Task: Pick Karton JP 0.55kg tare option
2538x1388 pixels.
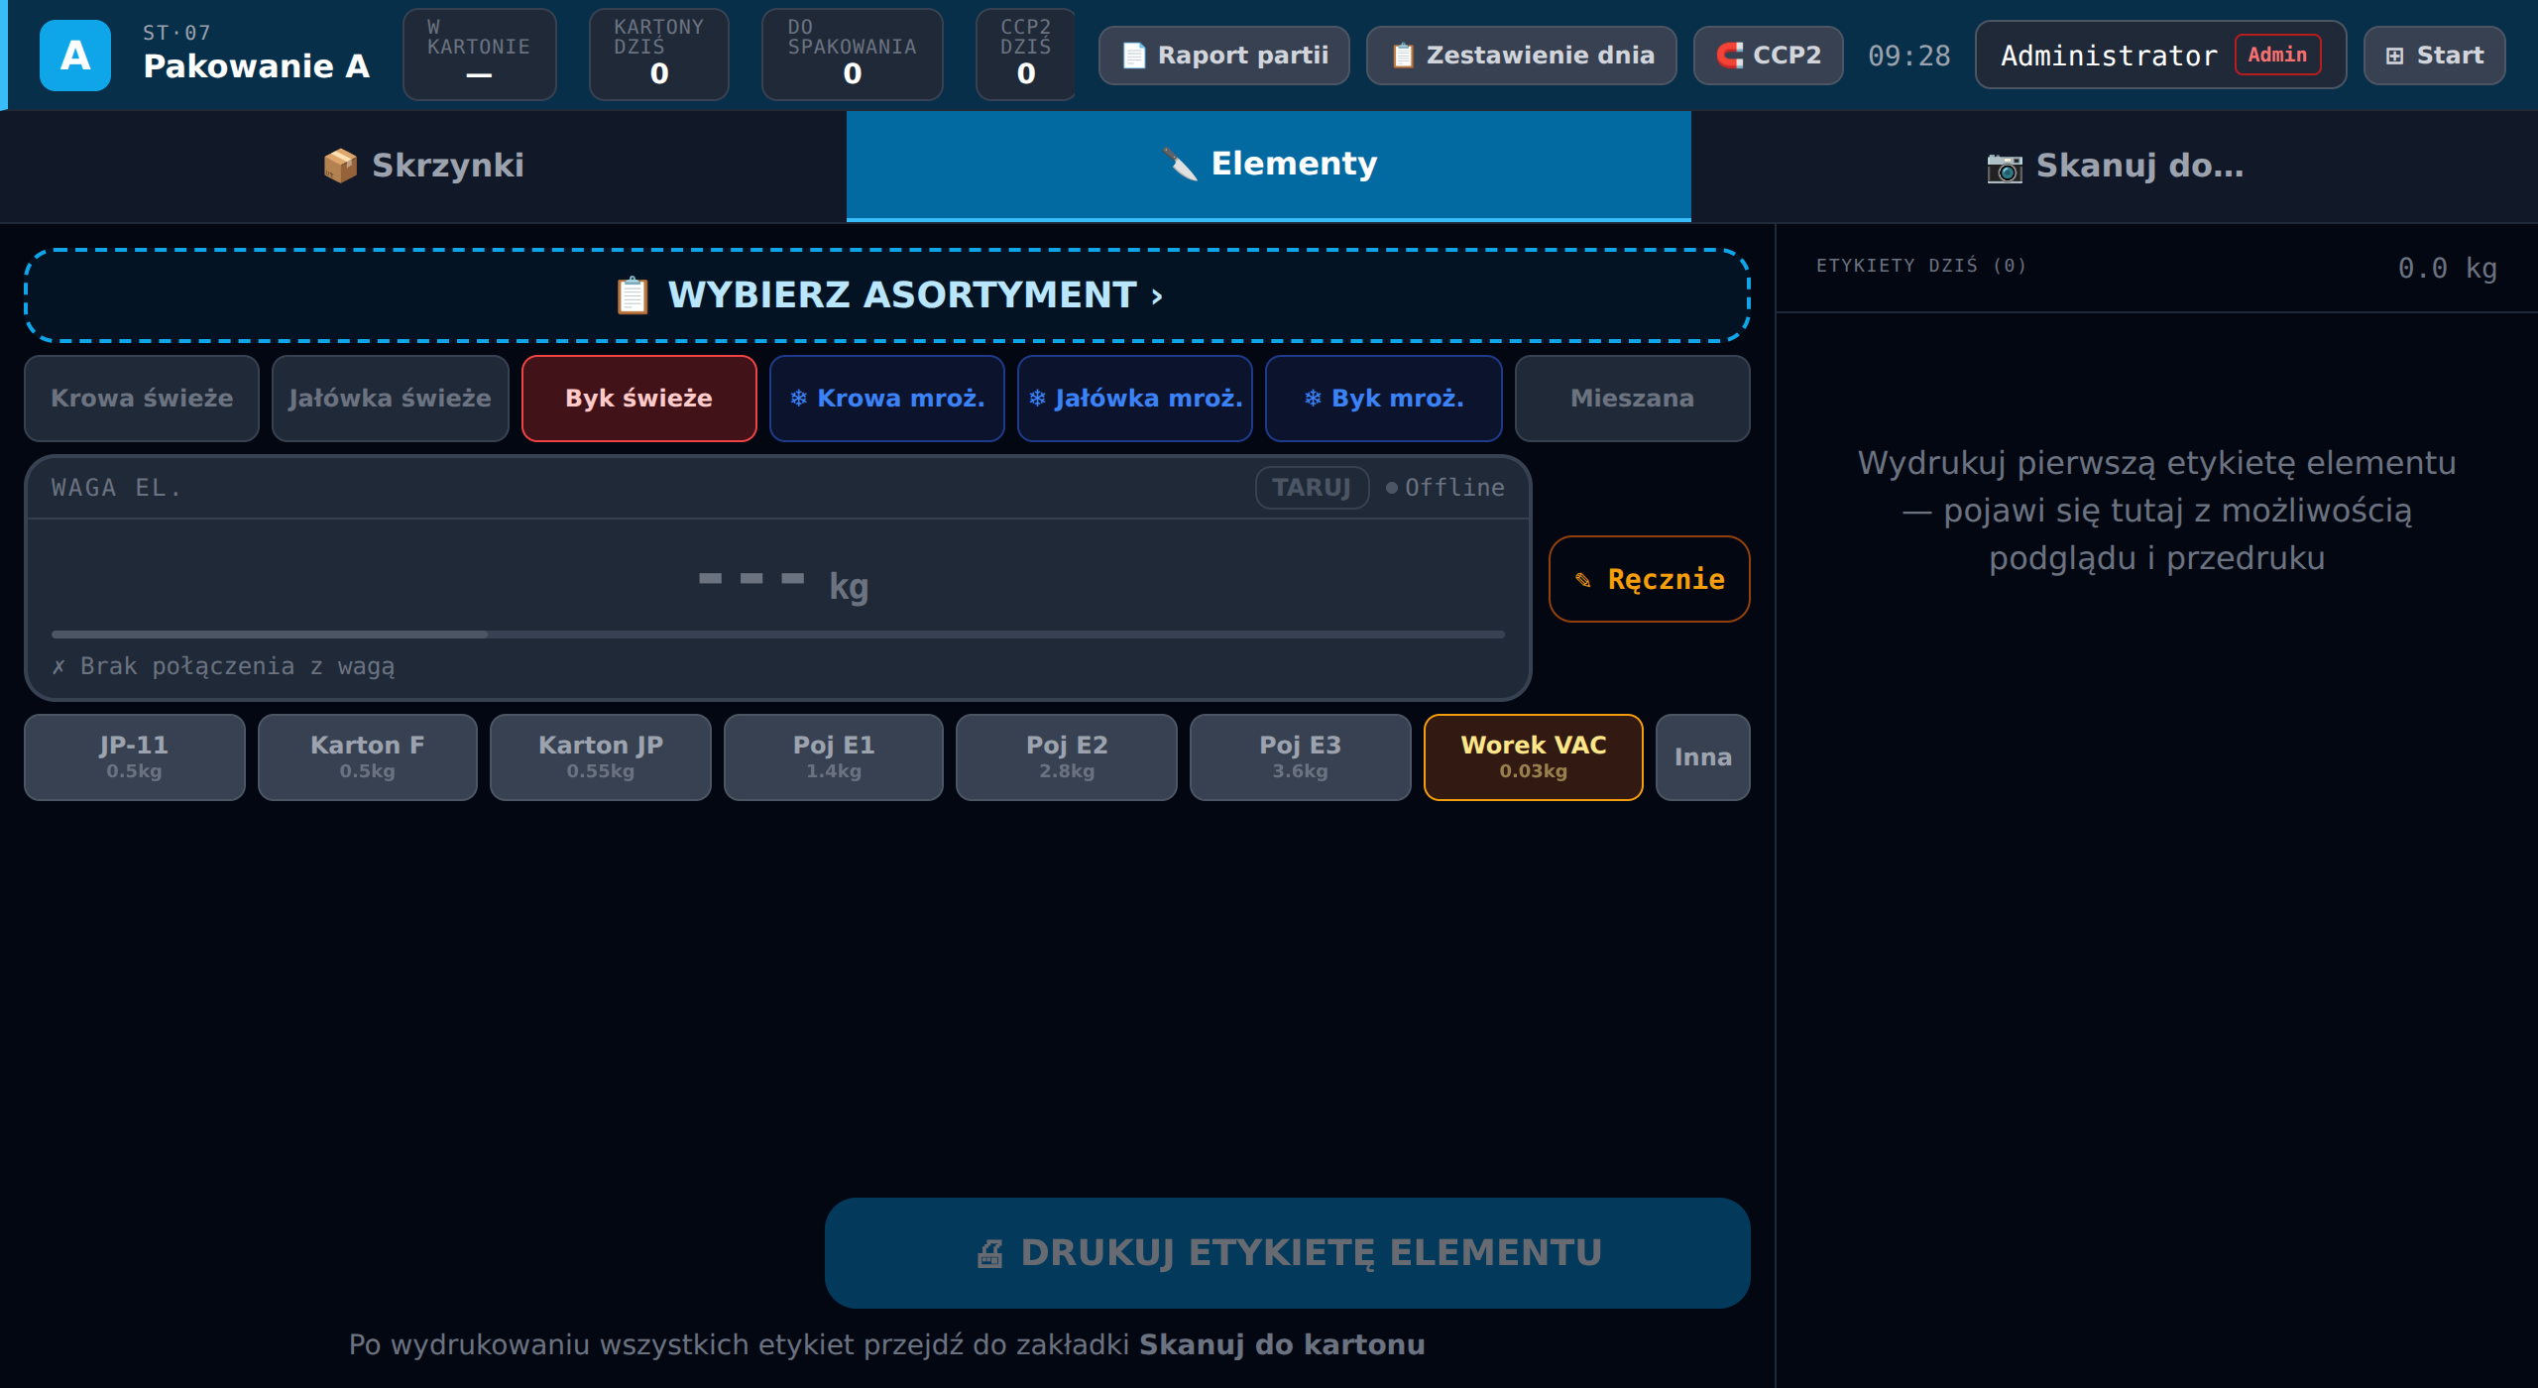Action: (x=601, y=757)
